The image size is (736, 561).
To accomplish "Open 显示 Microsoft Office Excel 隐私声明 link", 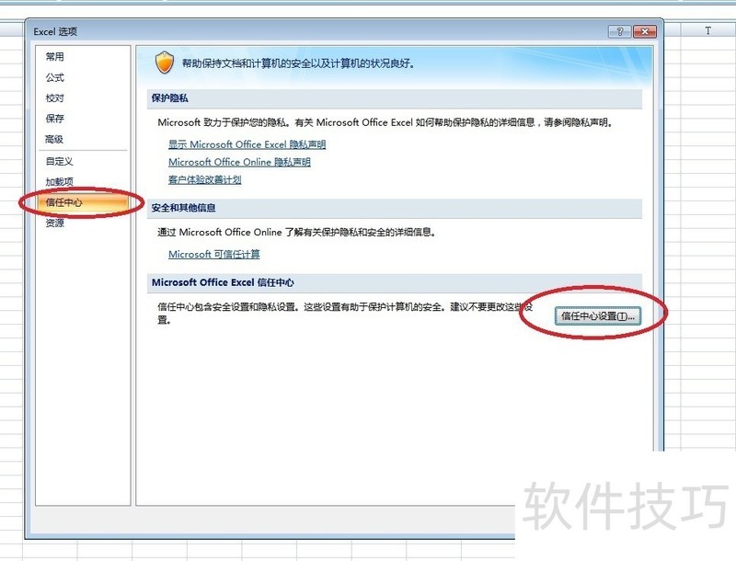I will [247, 144].
